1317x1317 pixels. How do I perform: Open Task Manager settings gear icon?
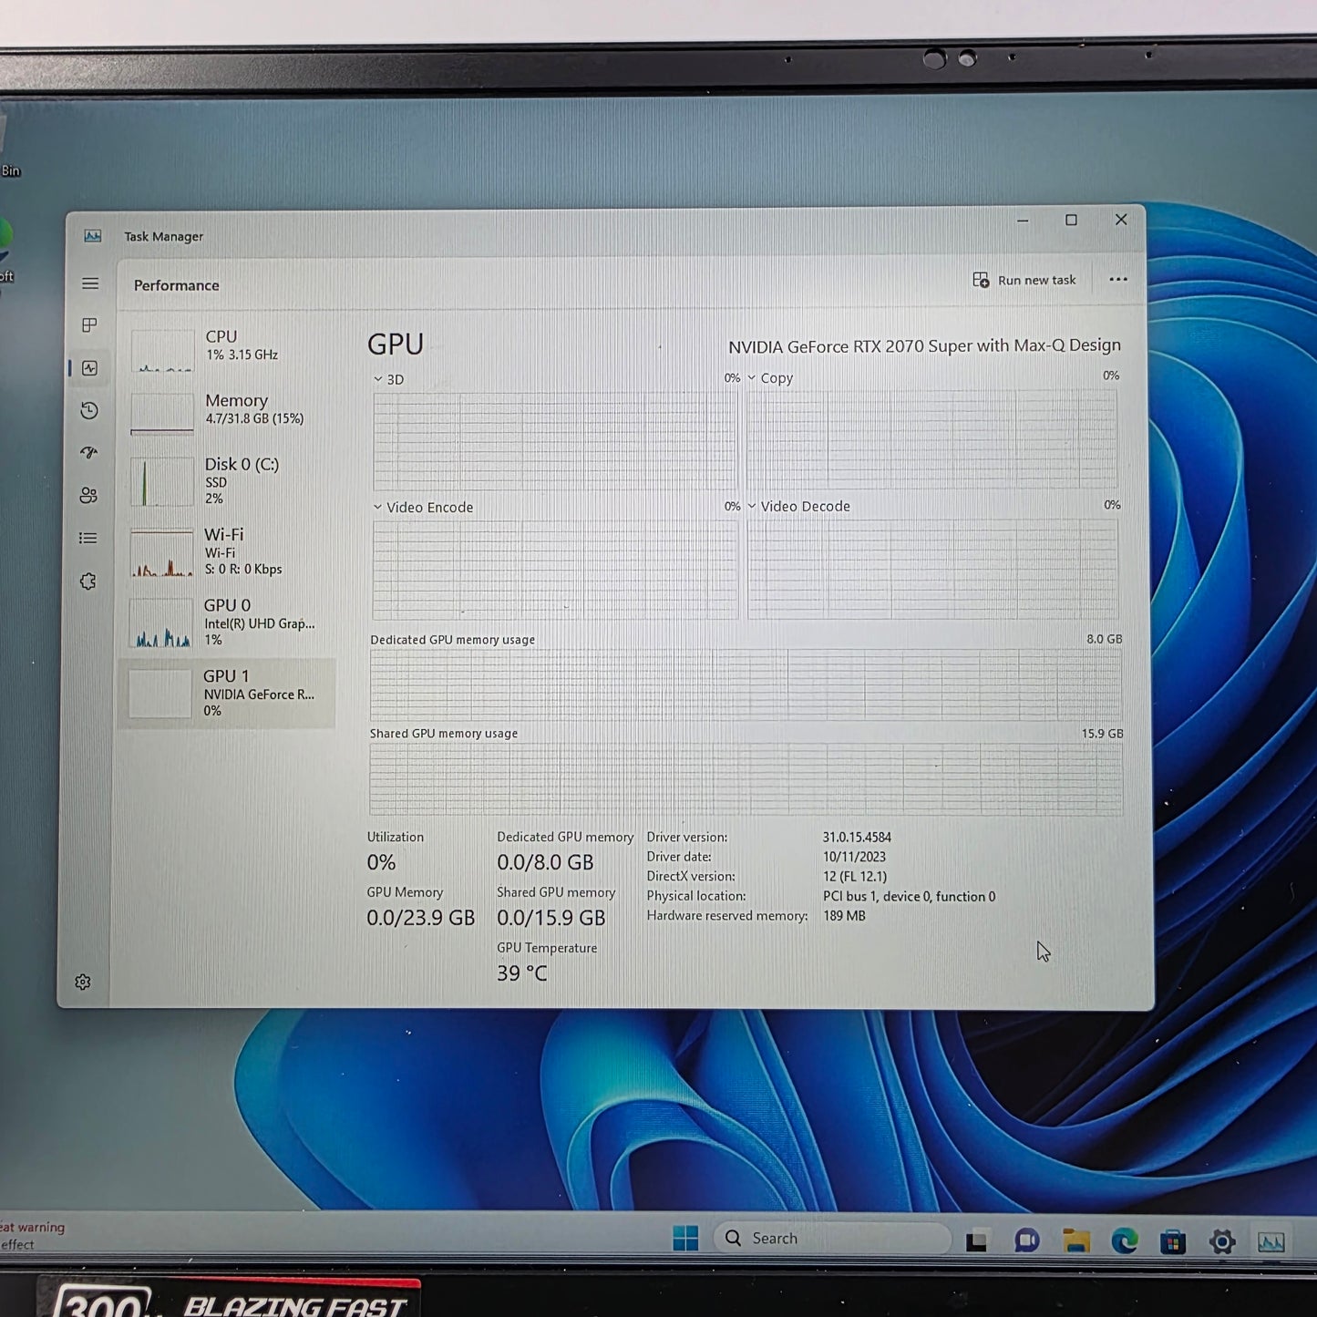83,982
